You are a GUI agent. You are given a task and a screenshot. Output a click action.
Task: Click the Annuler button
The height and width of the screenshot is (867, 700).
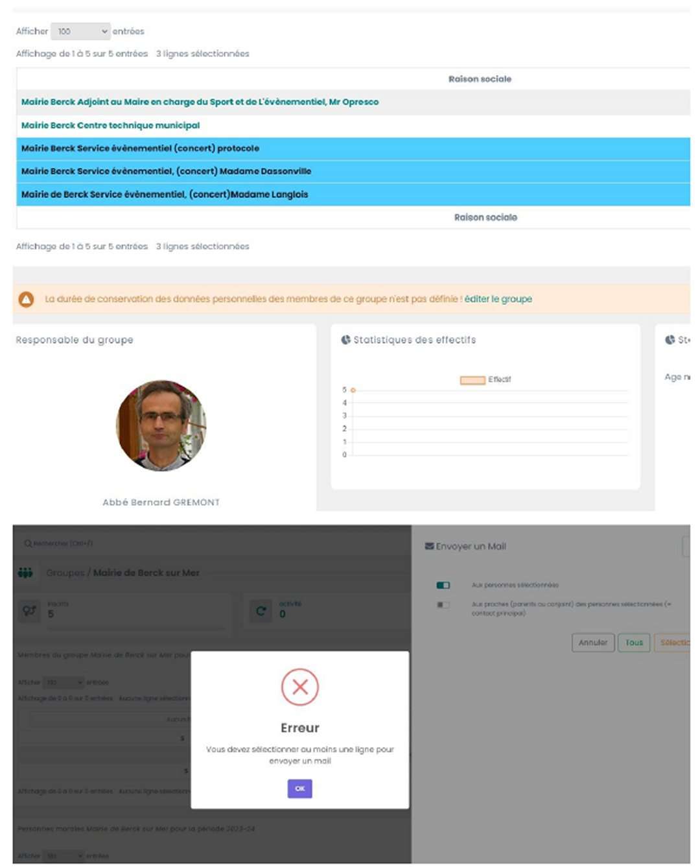(592, 643)
